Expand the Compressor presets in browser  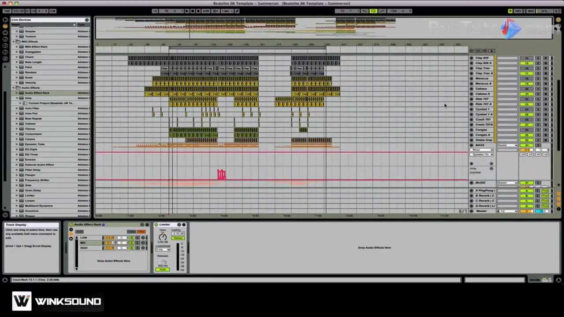click(17, 134)
